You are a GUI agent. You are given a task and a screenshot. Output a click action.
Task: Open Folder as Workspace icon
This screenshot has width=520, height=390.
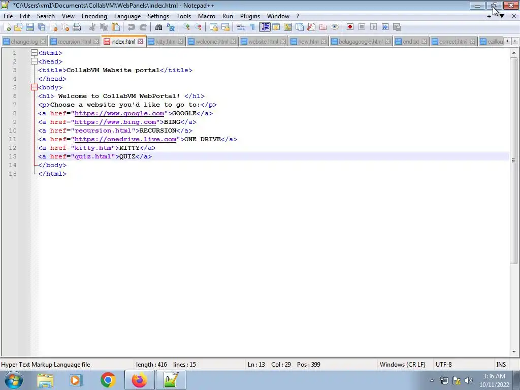pyautogui.click(x=323, y=27)
